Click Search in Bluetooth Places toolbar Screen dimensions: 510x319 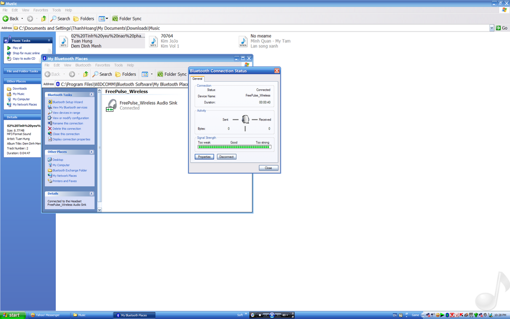pos(102,74)
